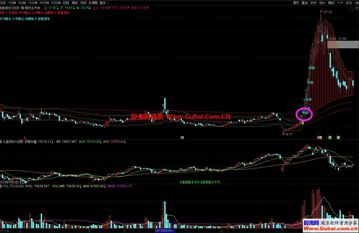Click the 减 marker below the price chart
The height and width of the screenshot is (233, 359).
click(x=338, y=137)
